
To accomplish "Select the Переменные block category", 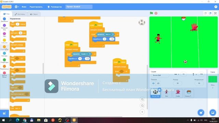I will click(4, 67).
